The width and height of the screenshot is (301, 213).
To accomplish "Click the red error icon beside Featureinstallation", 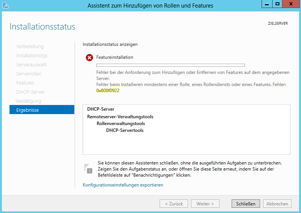I will (89, 58).
